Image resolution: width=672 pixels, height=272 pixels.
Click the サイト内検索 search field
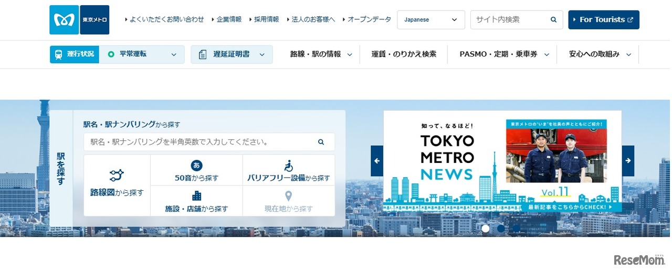pyautogui.click(x=517, y=20)
